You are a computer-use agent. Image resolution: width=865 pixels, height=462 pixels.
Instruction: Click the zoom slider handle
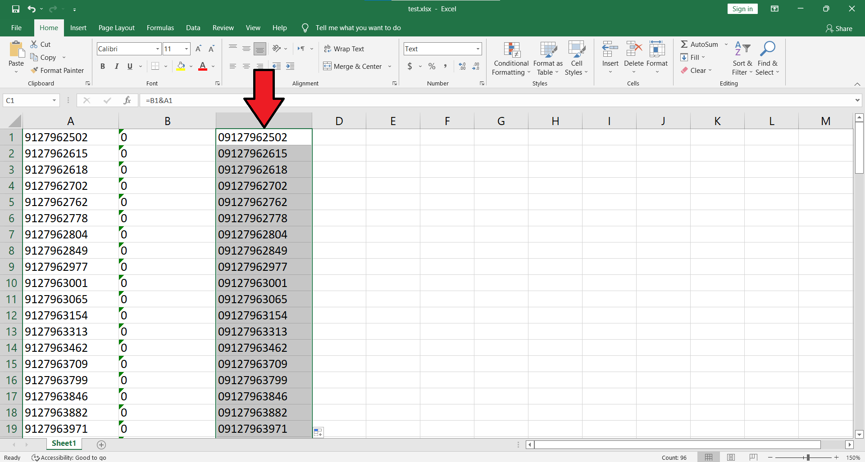(808, 458)
